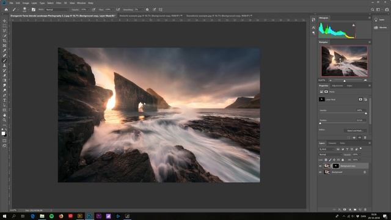Click the Home icon in options bar
The height and width of the screenshot is (220, 391).
(6, 10)
